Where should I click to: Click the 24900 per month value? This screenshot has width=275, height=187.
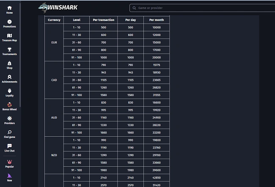pyautogui.click(x=157, y=118)
